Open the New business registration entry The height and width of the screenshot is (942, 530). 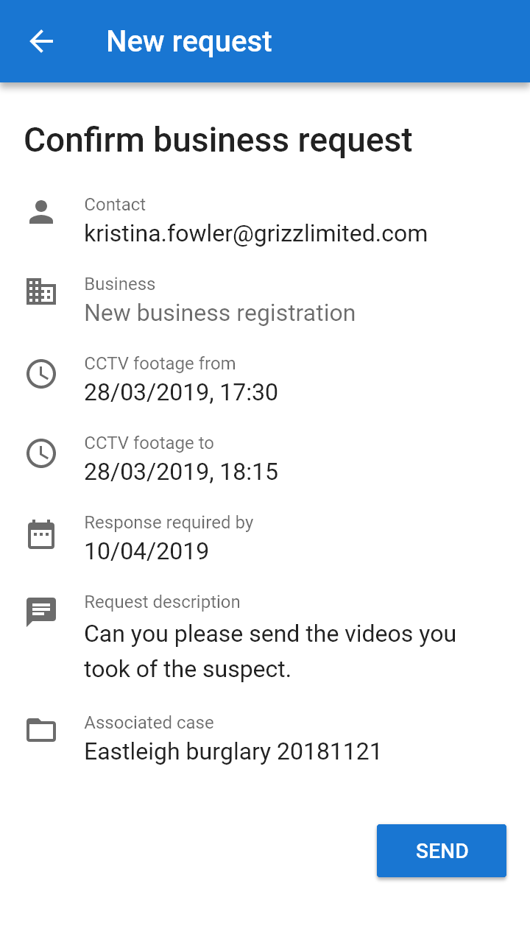(x=219, y=313)
